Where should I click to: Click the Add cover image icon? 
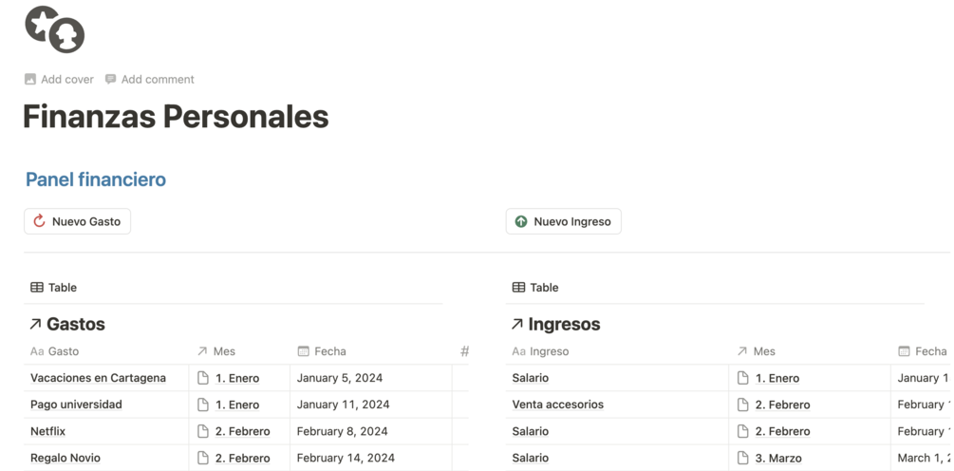click(30, 80)
